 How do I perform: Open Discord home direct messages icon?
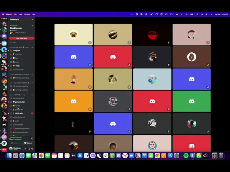tap(4, 23)
